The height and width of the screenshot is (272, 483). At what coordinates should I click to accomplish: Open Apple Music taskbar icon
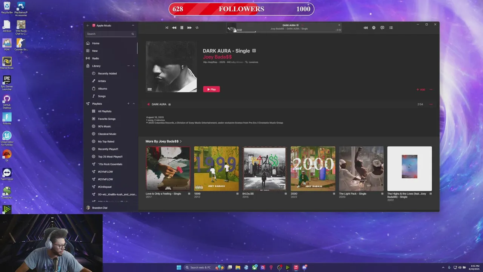pyautogui.click(x=296, y=267)
